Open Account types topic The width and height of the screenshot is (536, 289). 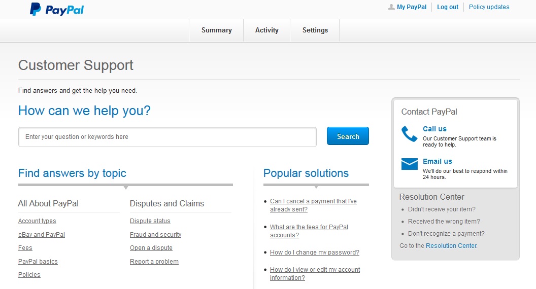[37, 221]
